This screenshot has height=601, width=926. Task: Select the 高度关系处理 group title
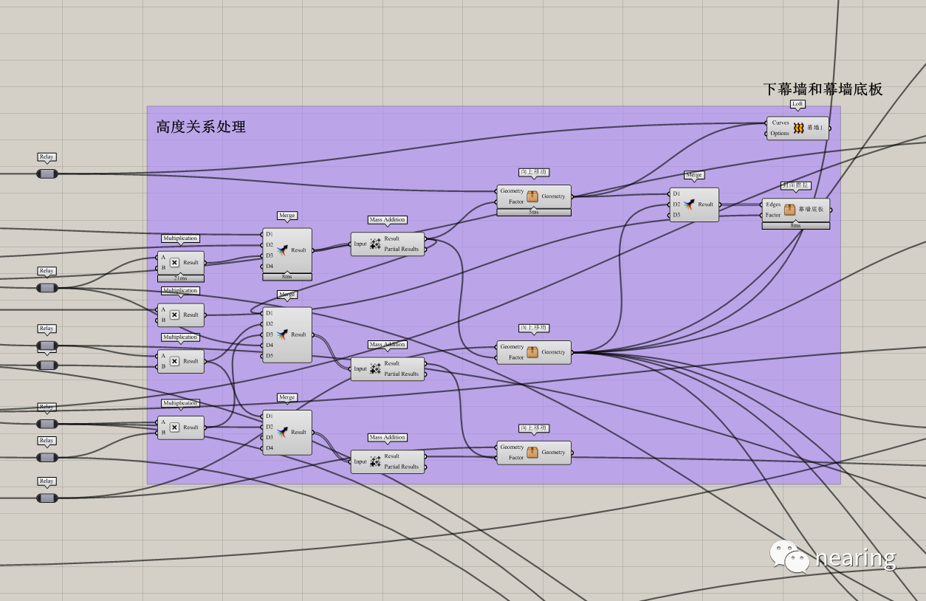click(201, 127)
